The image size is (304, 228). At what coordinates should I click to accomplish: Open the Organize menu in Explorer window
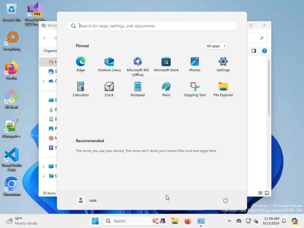pyautogui.click(x=50, y=51)
